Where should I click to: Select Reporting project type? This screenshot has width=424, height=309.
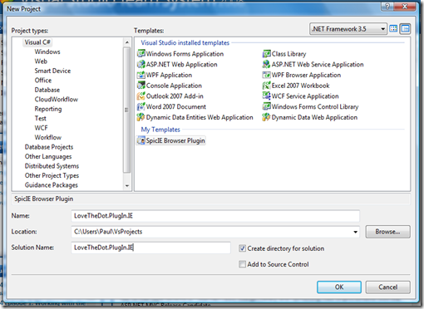pos(48,109)
